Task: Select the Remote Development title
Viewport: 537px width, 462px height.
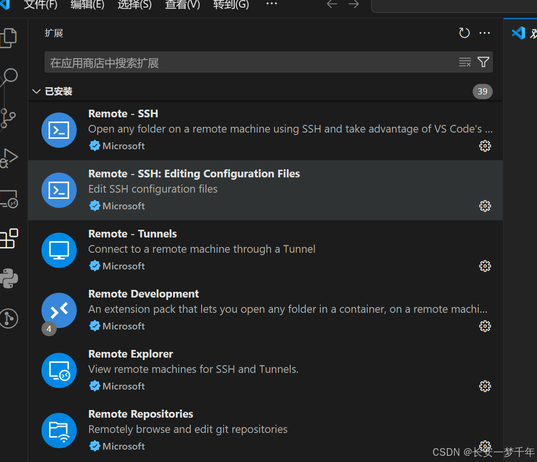Action: tap(143, 294)
